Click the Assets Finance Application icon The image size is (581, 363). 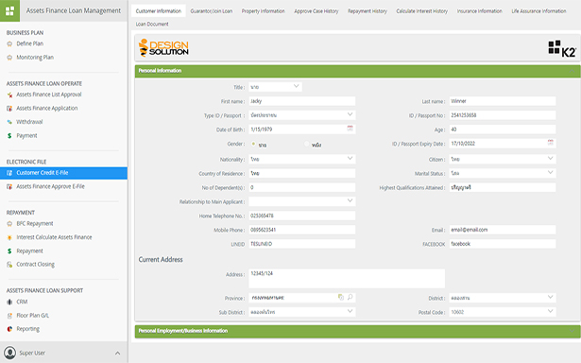click(x=9, y=109)
